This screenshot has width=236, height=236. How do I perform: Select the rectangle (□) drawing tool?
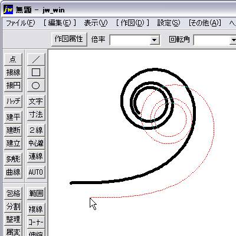36,72
